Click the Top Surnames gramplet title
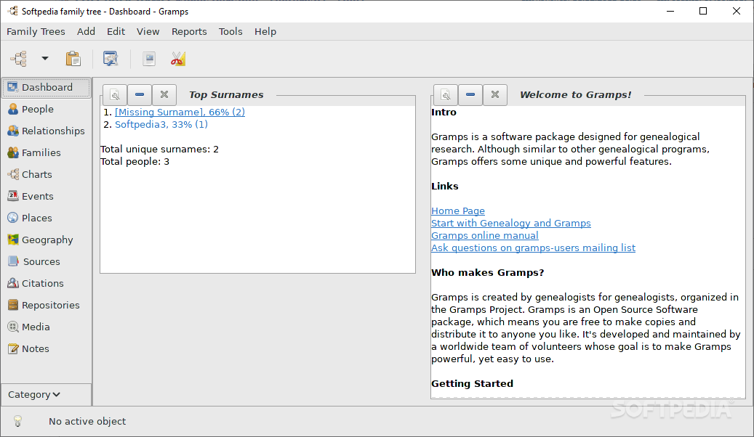 coord(226,94)
